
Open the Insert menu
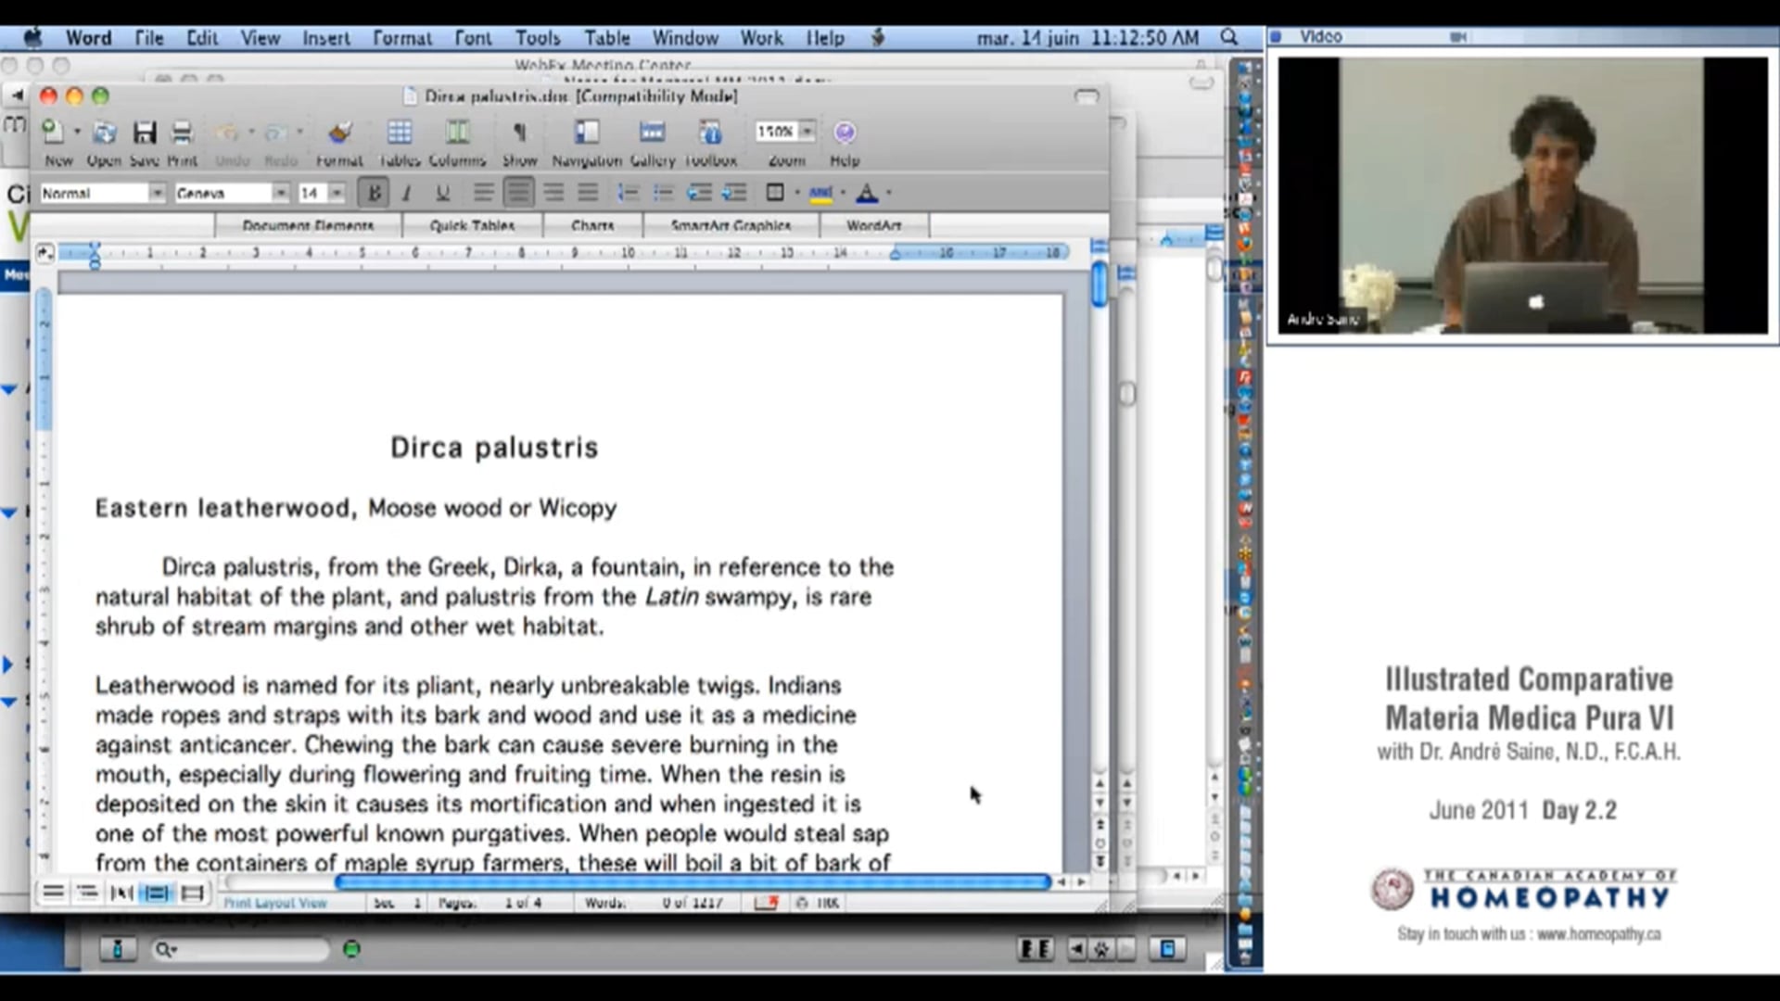point(325,38)
